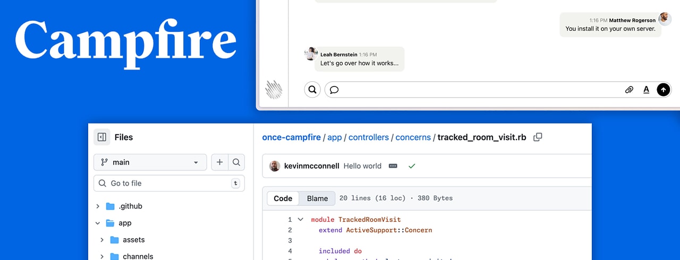Click the search icon beside add file
Image resolution: width=680 pixels, height=260 pixels.
pyautogui.click(x=236, y=162)
